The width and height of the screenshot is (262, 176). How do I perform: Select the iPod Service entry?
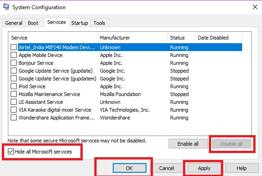click(x=126, y=86)
